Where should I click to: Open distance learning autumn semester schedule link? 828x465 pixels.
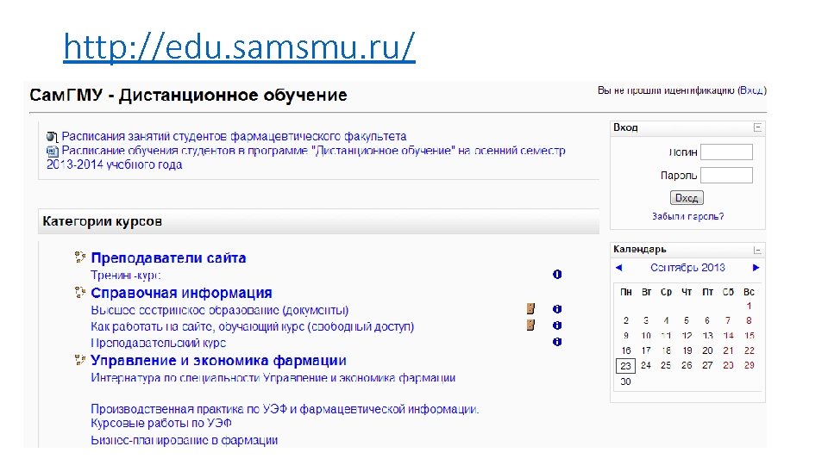(x=306, y=158)
